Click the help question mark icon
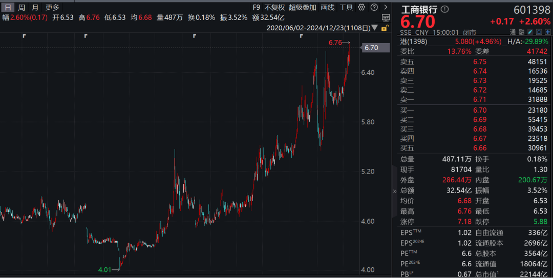The image size is (553, 278). pos(374,7)
